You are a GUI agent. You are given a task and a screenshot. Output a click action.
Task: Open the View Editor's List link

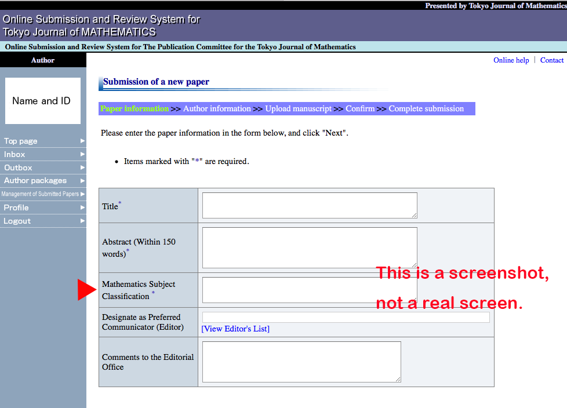235,329
